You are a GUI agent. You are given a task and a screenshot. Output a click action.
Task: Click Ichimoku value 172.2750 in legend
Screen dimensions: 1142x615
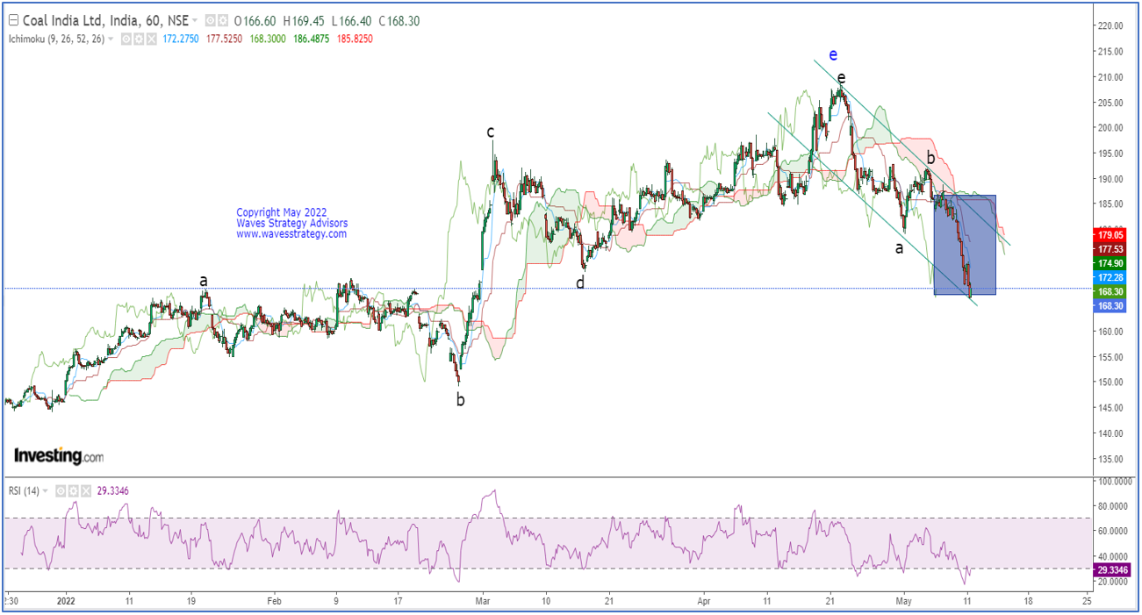click(x=181, y=39)
